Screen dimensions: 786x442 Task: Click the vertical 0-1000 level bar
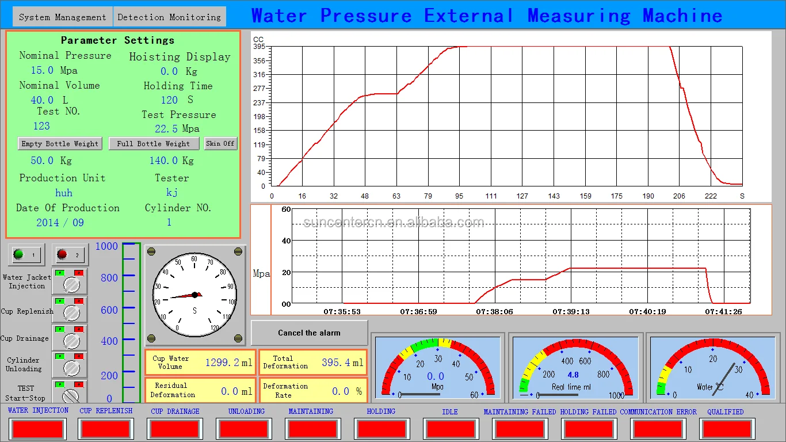click(x=131, y=322)
